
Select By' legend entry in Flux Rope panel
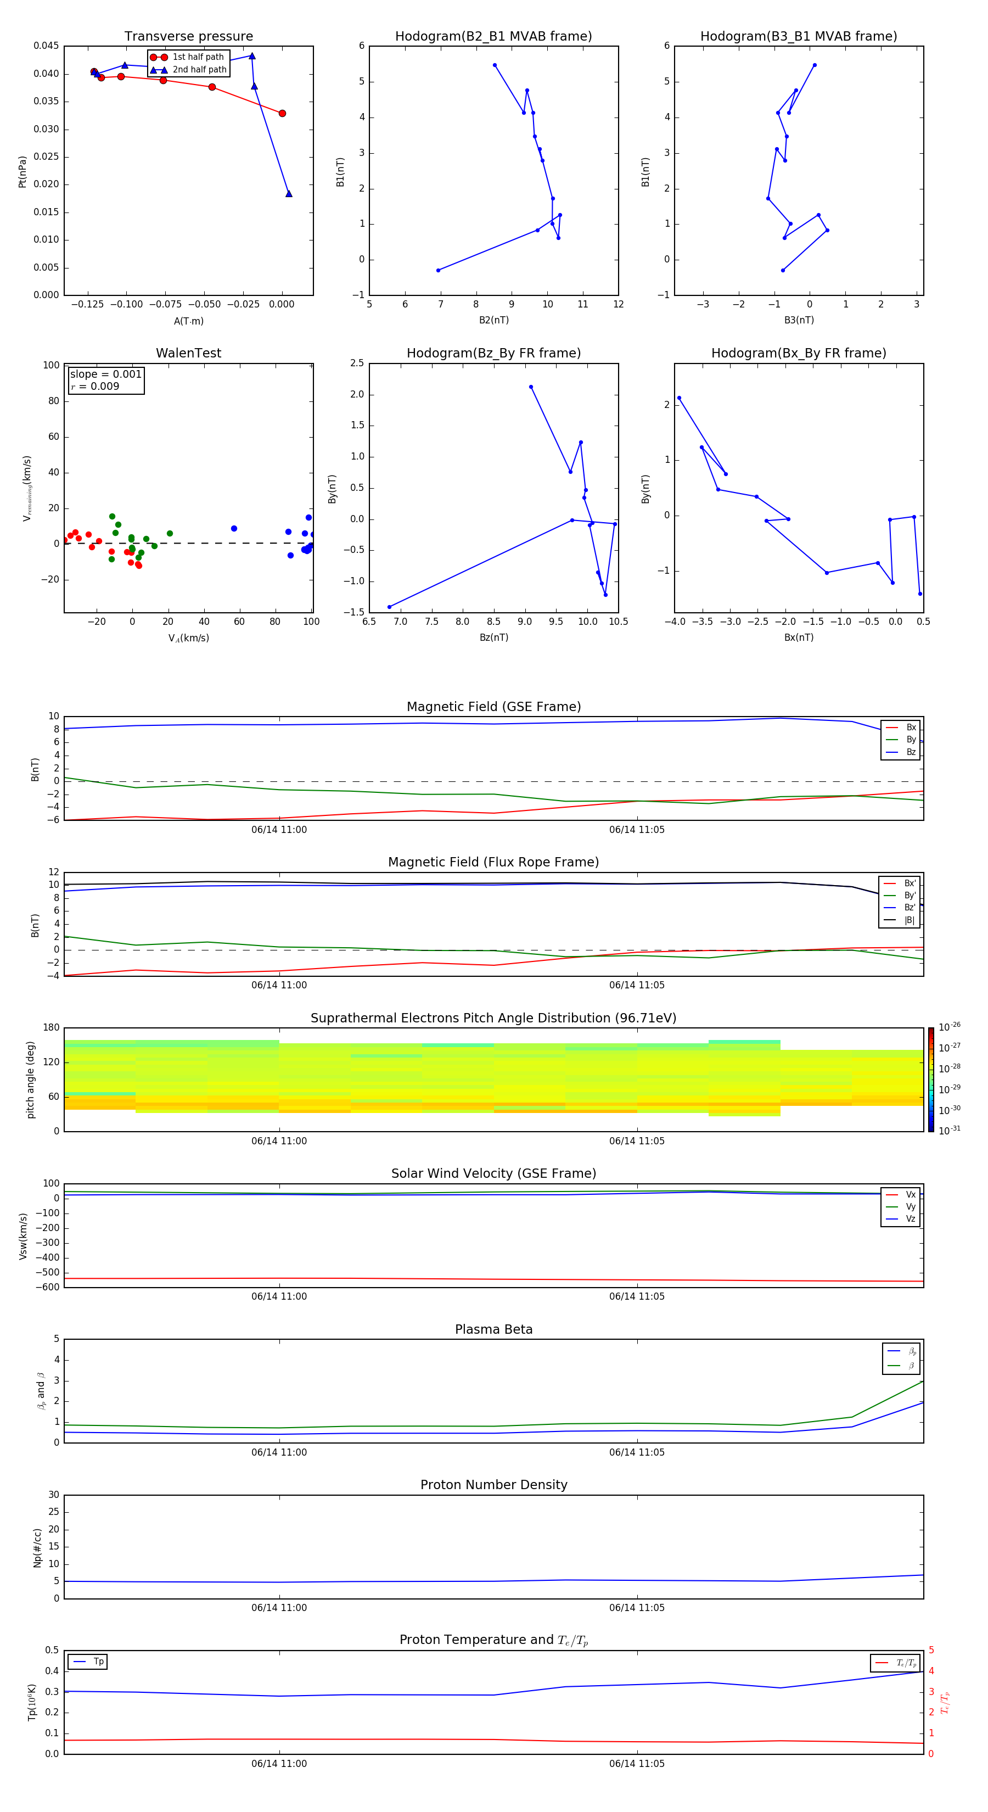(x=900, y=896)
